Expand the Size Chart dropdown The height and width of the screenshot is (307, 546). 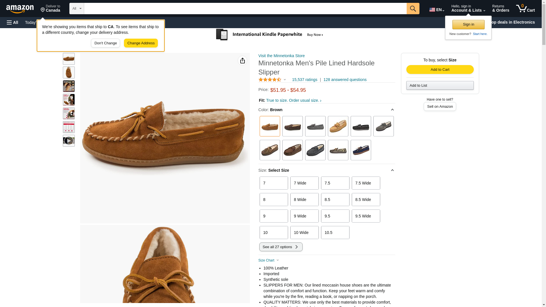click(x=268, y=260)
